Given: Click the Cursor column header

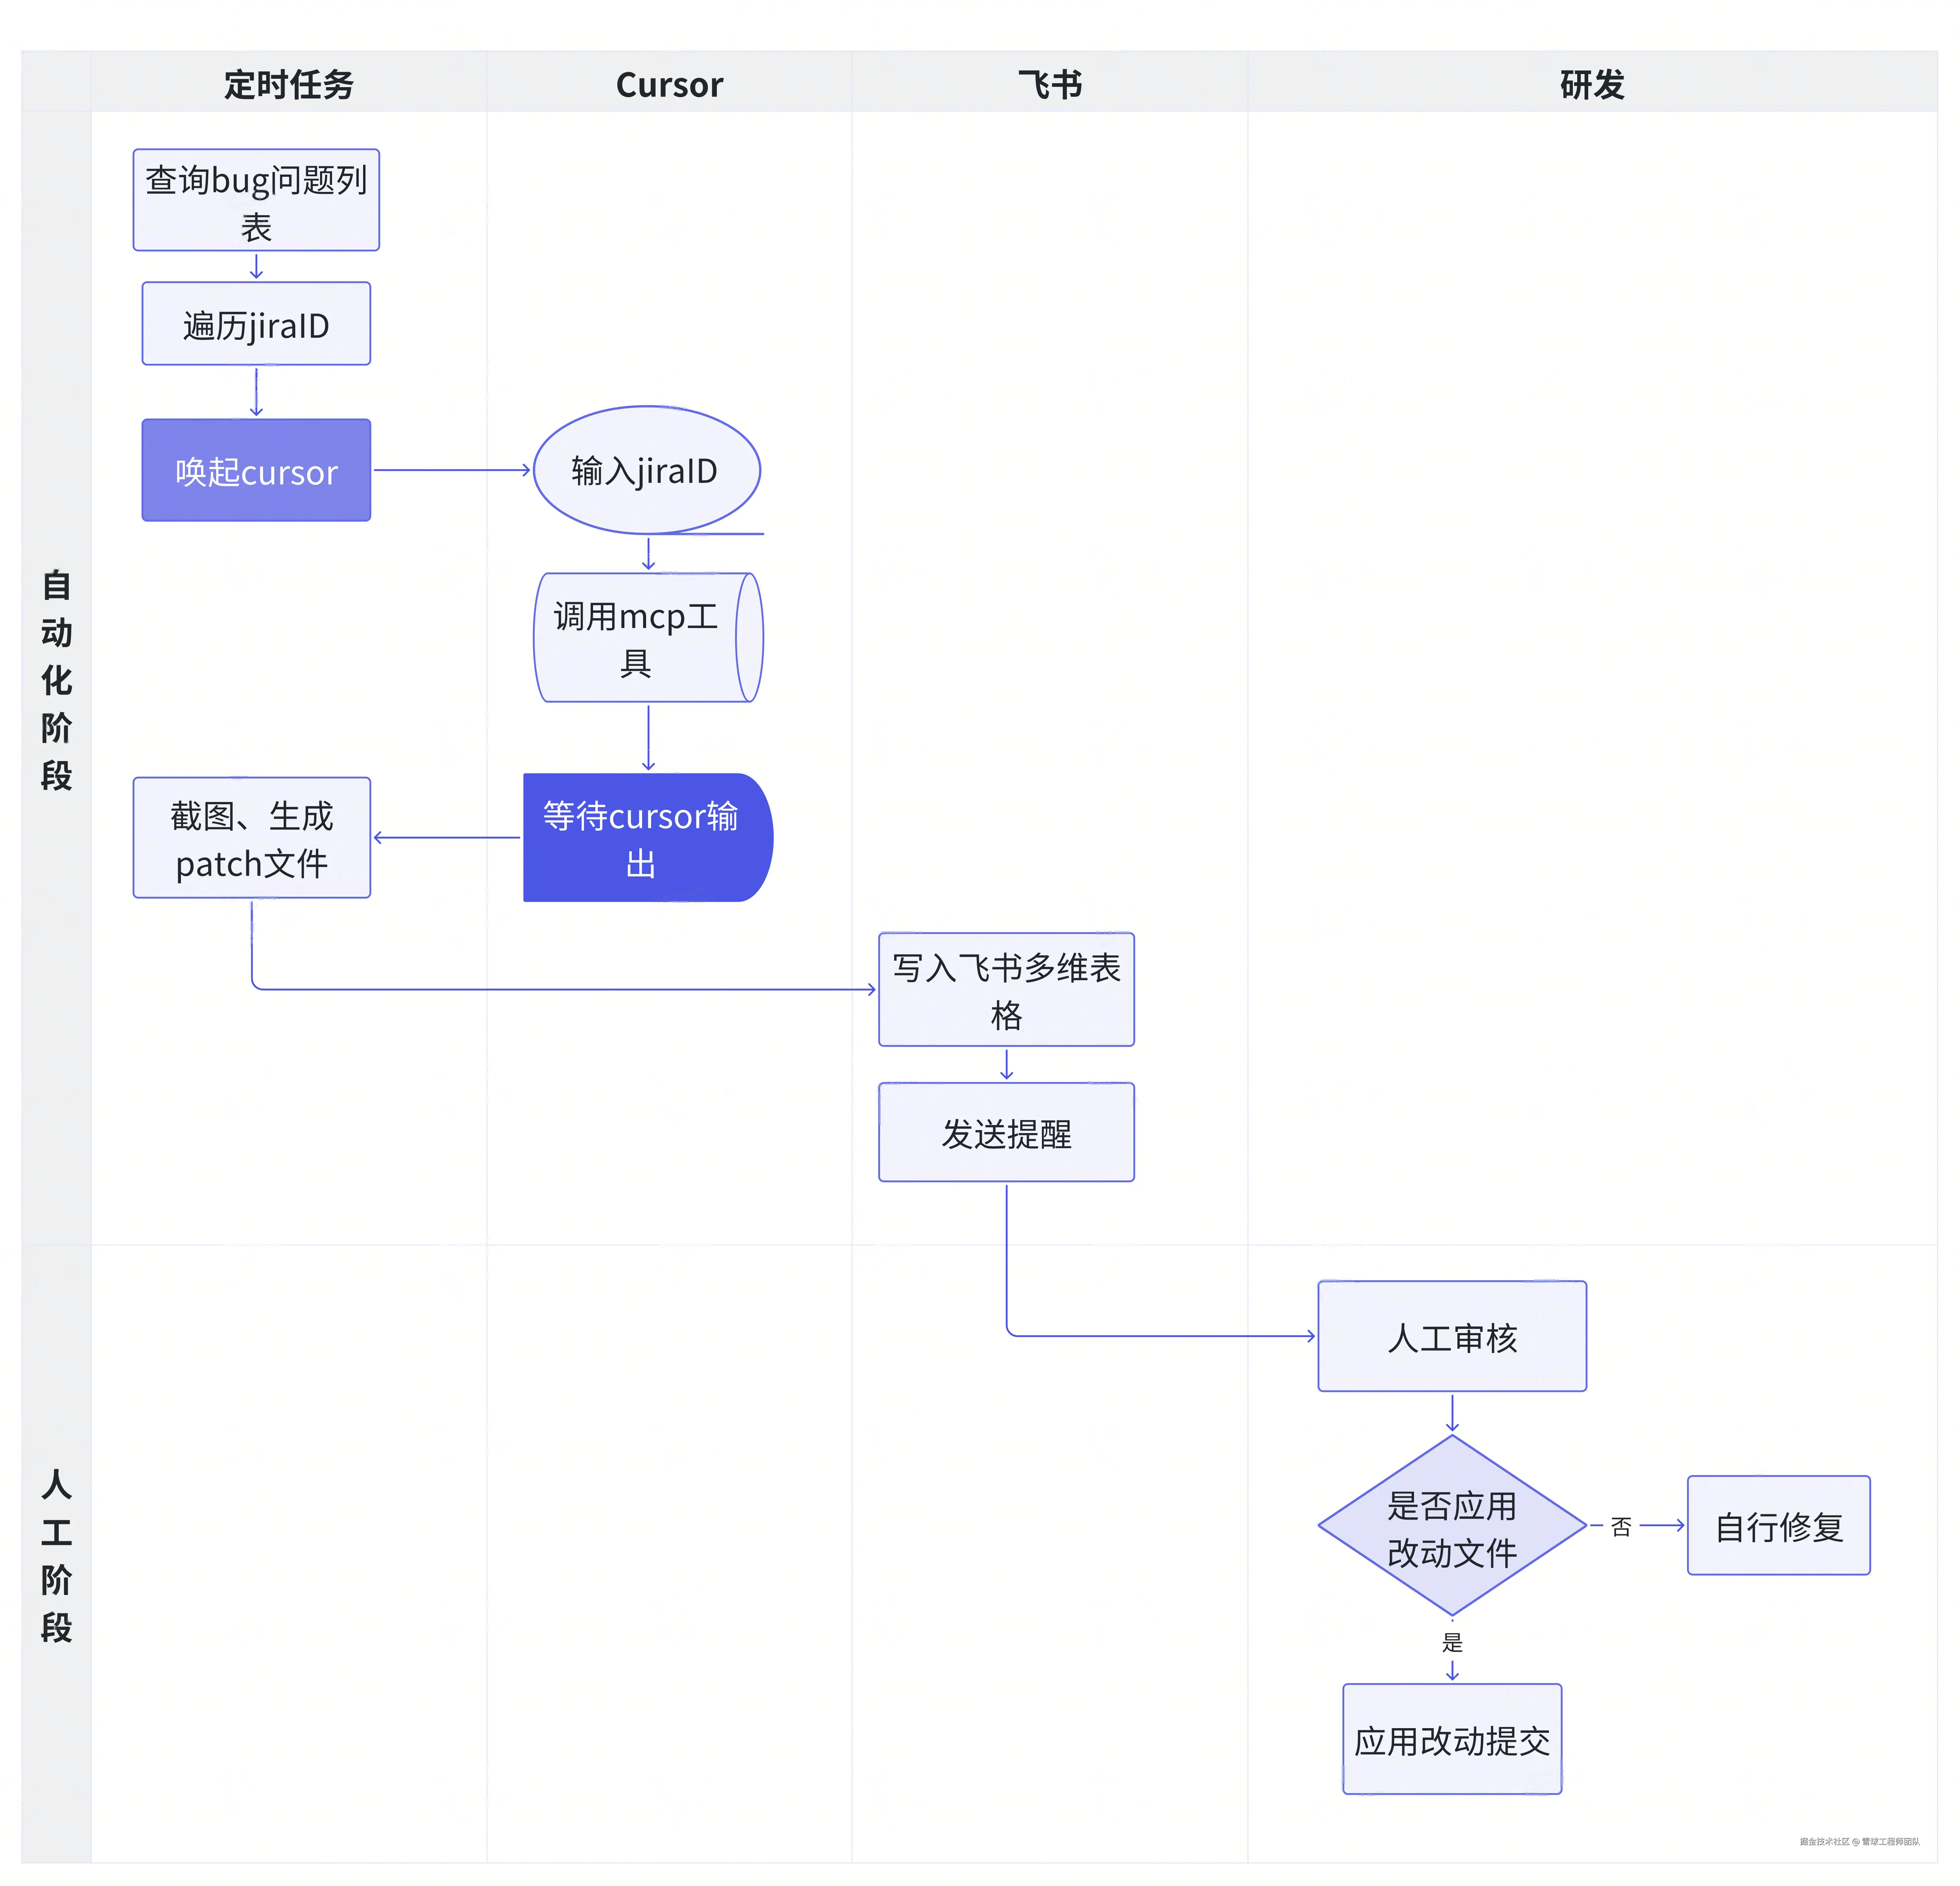Looking at the screenshot, I should pos(669,84).
